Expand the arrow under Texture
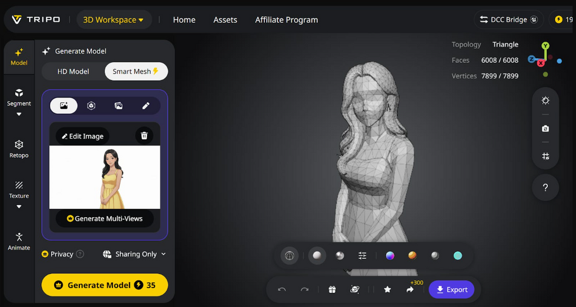Screen dimensions: 576x307 click(19, 207)
